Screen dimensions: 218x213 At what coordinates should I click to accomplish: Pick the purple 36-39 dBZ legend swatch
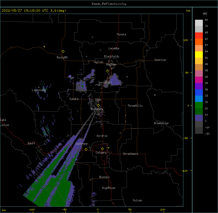199,86
